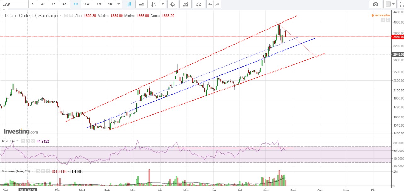Remove the RSI indicator
404x191 pixels.
[x=32, y=141]
